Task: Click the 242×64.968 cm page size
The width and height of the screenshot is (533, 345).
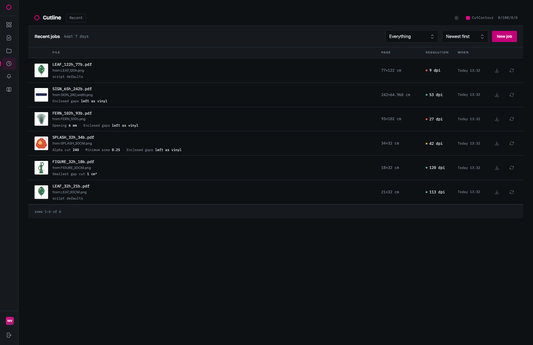Action: 396,95
